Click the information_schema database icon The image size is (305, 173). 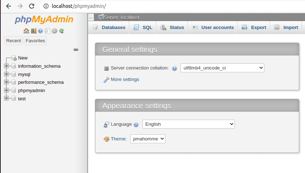pos(14,66)
